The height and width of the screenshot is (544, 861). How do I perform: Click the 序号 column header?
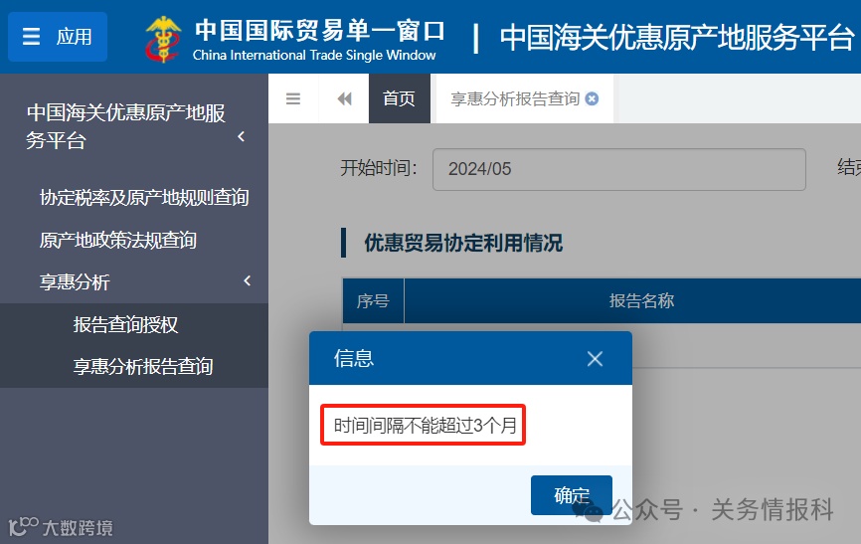[x=373, y=300]
